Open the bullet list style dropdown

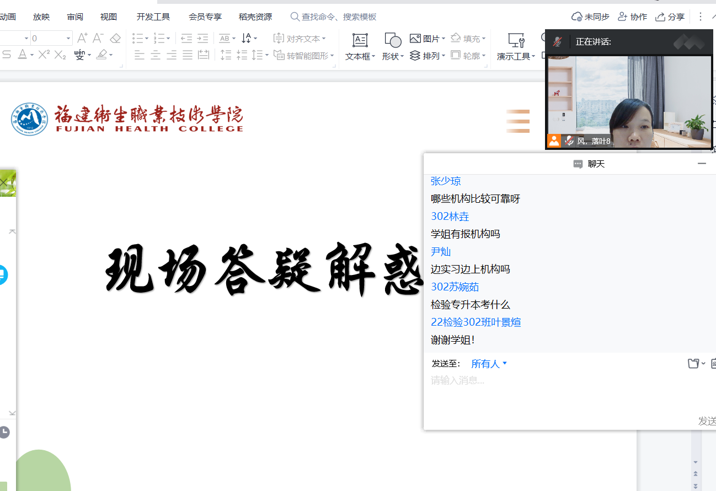pyautogui.click(x=146, y=39)
